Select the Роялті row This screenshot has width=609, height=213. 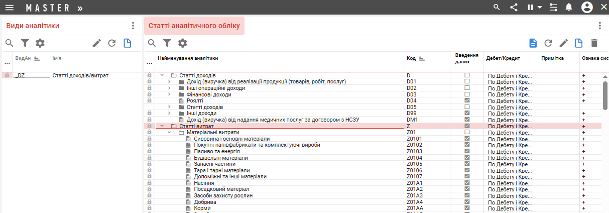374,100
